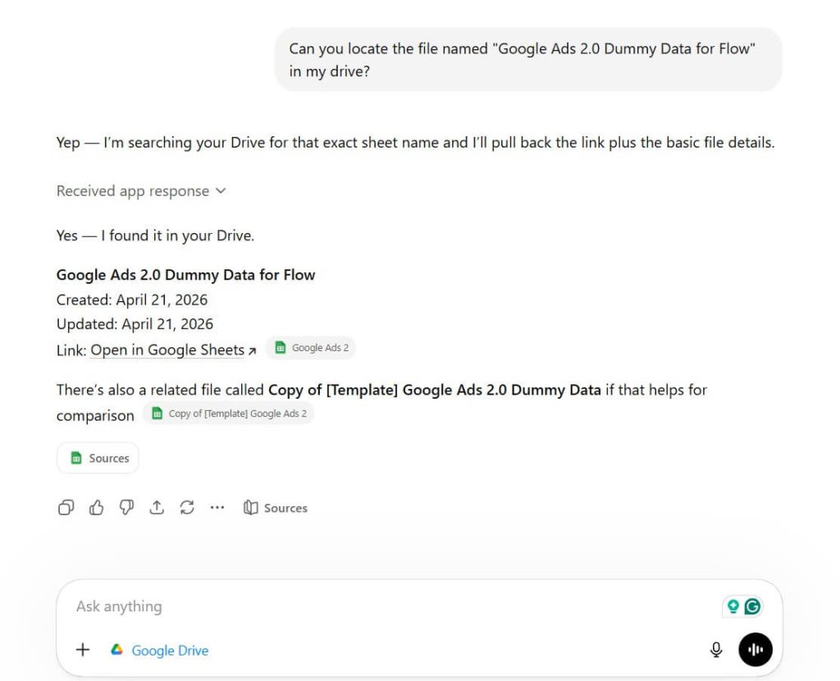Click the green Sheets icon on the file chip

[x=281, y=347]
